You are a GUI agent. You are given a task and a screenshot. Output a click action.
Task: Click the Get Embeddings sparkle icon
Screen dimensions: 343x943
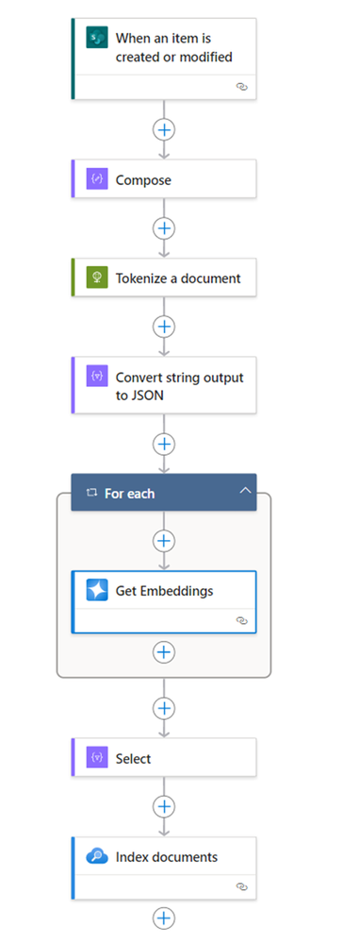pyautogui.click(x=97, y=591)
